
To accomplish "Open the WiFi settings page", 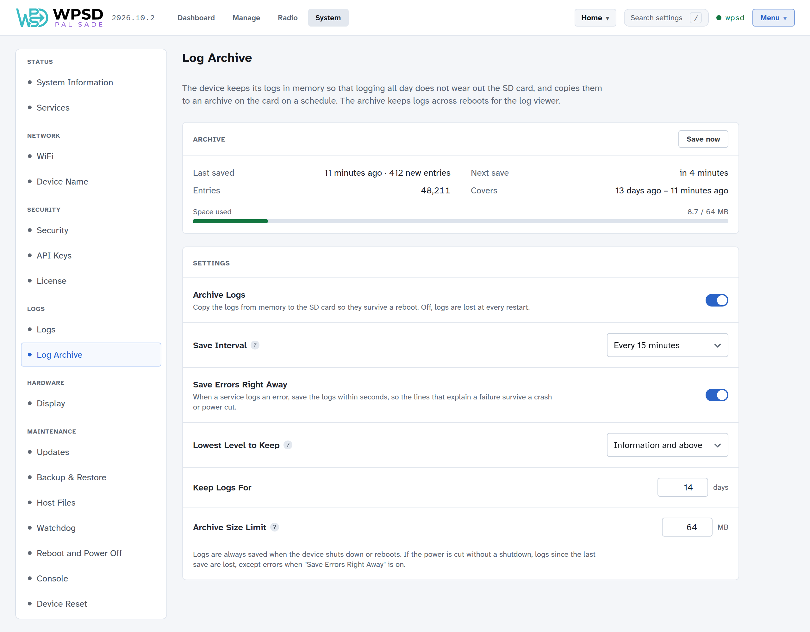I will point(91,156).
